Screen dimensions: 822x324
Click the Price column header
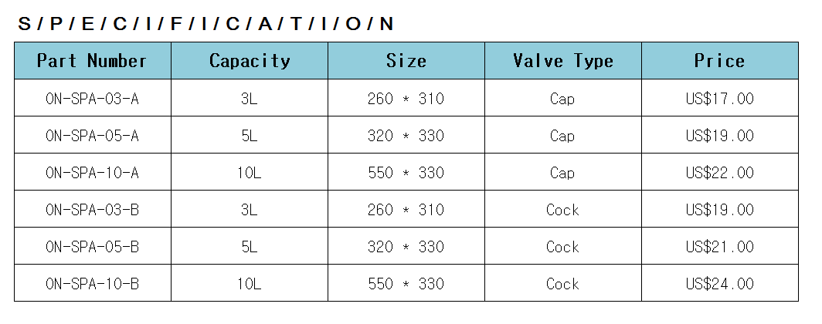click(719, 61)
